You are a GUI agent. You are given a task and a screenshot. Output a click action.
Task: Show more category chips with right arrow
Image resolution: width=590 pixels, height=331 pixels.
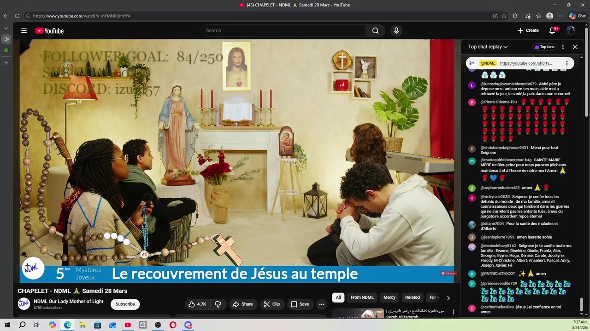click(x=448, y=298)
